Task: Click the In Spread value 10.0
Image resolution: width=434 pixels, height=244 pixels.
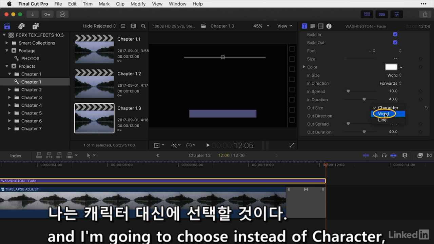Action: click(393, 91)
